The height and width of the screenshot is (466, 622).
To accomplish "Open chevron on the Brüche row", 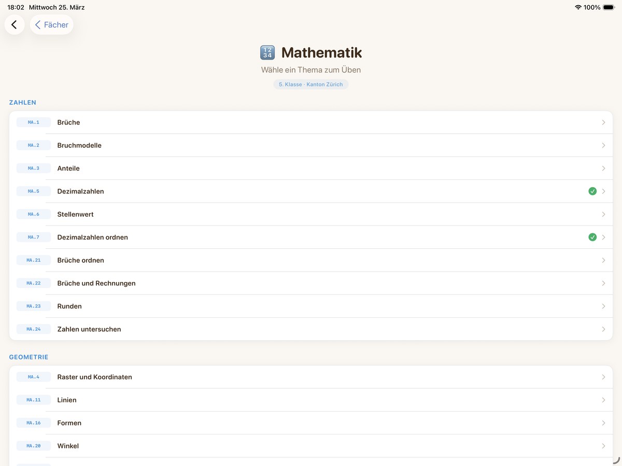I will pos(603,122).
